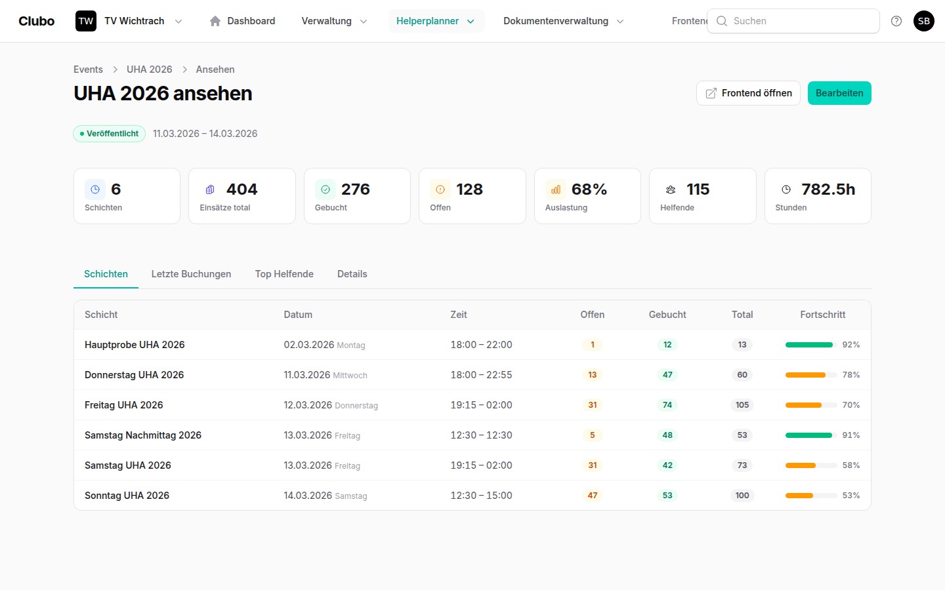Click the checkmark icon on Gebucht card
The width and height of the screenshot is (945, 590).
(x=325, y=189)
